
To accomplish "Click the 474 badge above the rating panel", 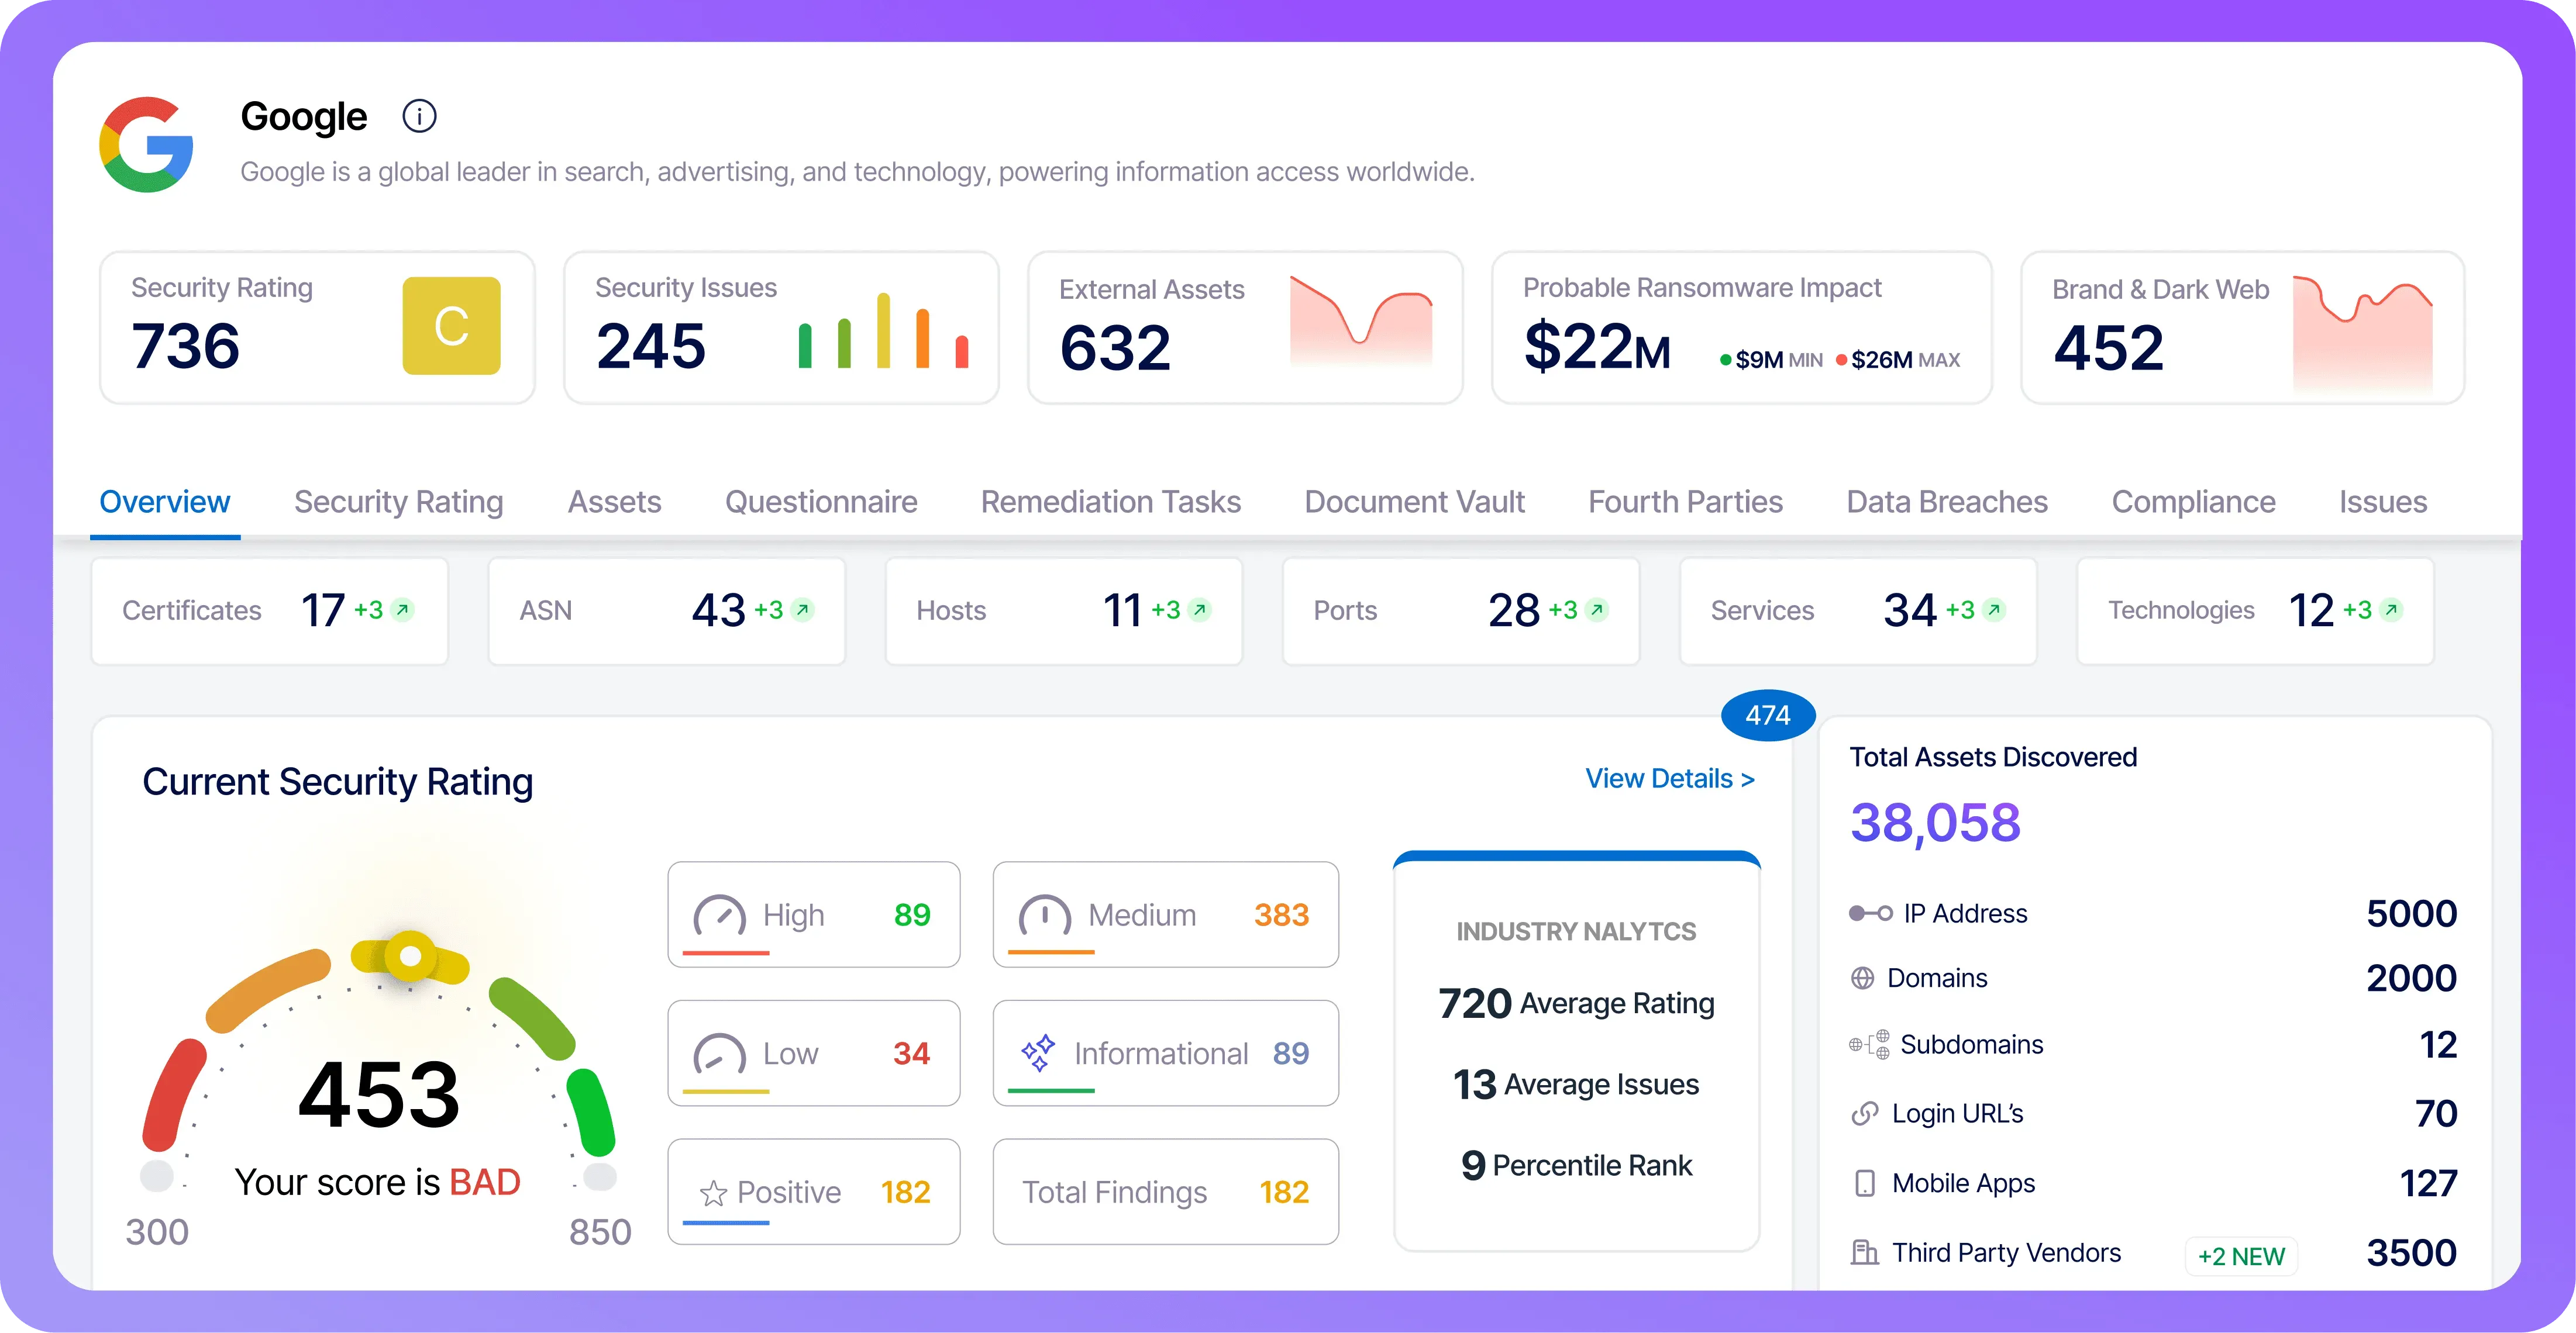I will 1767,716.
